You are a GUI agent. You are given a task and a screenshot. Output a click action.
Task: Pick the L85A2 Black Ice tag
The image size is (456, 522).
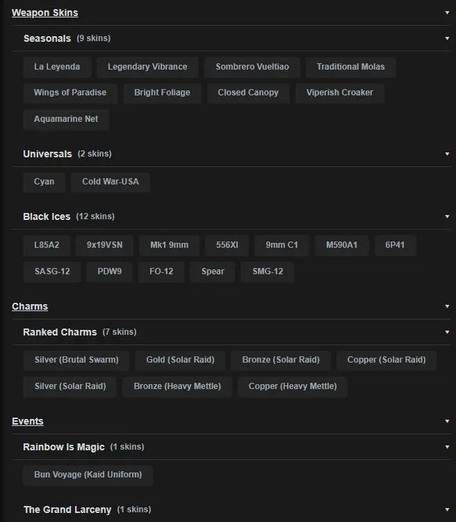click(47, 245)
